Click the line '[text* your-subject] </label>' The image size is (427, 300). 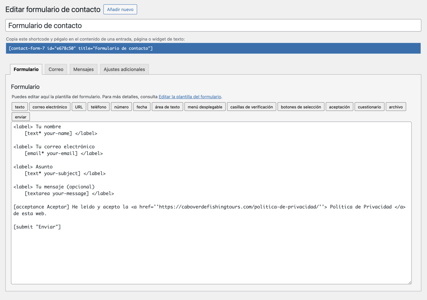tap(65, 173)
